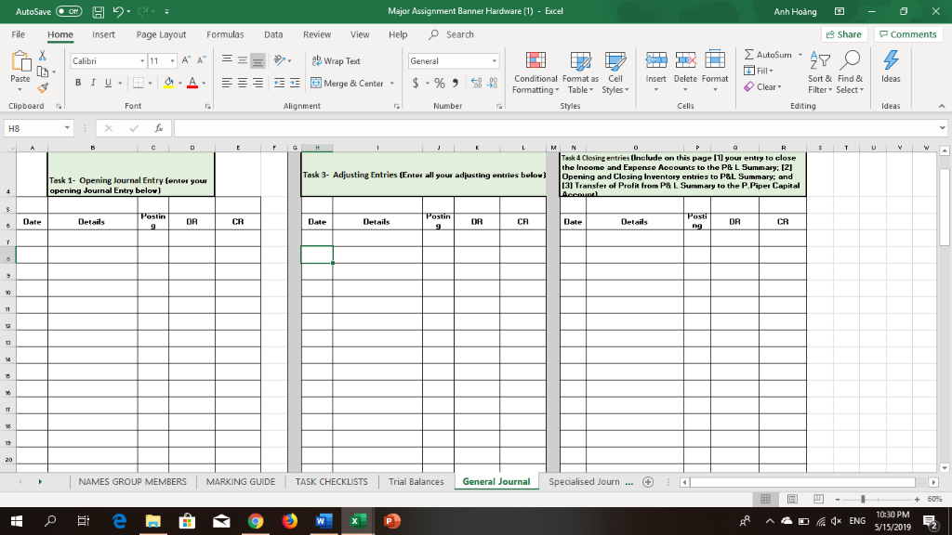Click the Comments button
Viewport: 952px width, 535px height.
pos(907,33)
